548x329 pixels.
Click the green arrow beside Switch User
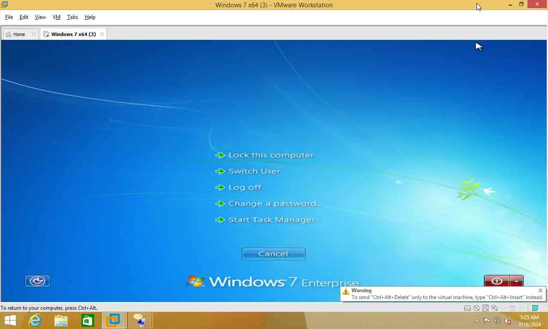point(220,171)
